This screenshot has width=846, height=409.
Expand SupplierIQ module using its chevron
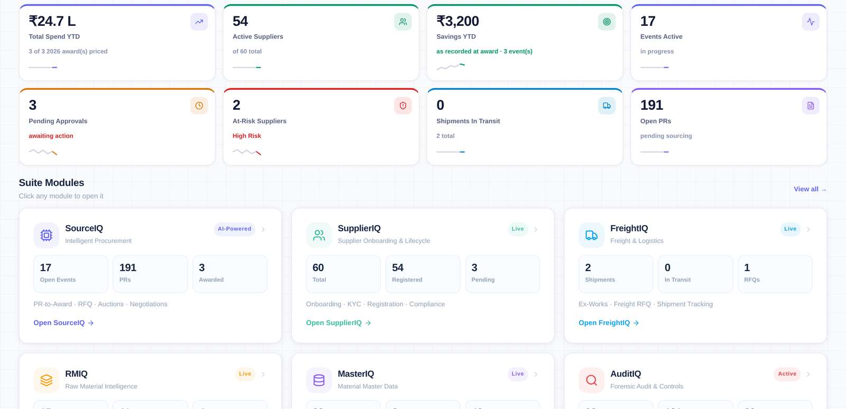click(x=536, y=229)
